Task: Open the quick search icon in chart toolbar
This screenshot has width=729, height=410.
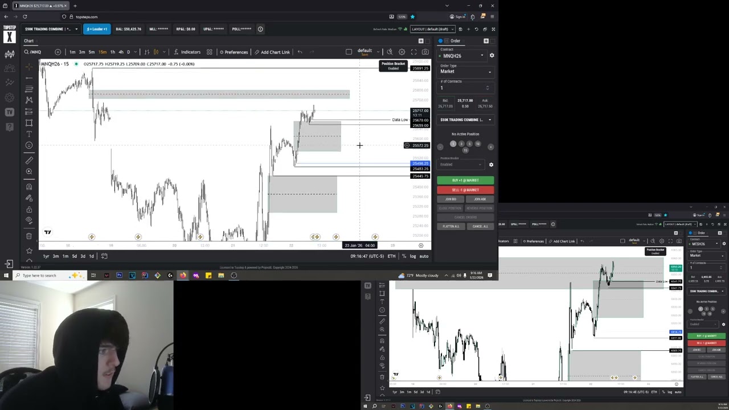Action: [390, 52]
